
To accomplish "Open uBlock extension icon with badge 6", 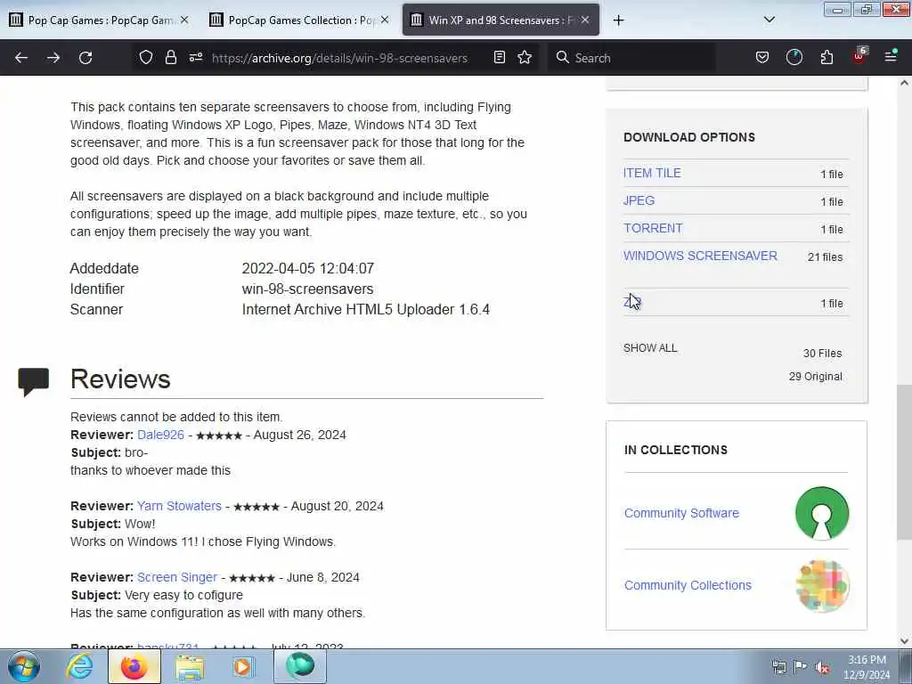I will click(x=859, y=56).
